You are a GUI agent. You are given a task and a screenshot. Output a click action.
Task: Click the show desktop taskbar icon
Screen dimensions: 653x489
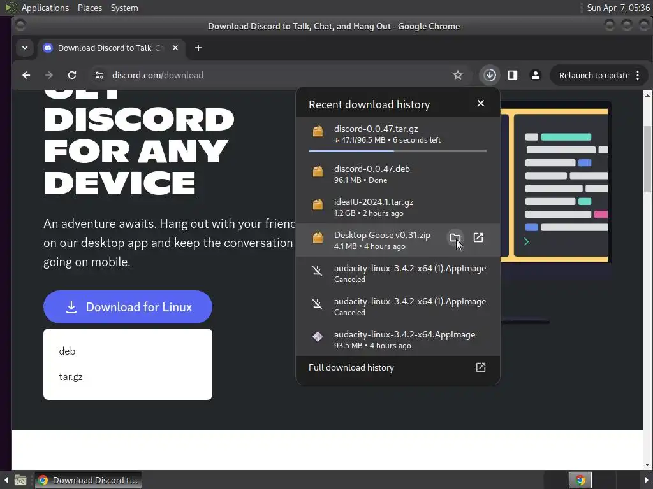[20, 480]
